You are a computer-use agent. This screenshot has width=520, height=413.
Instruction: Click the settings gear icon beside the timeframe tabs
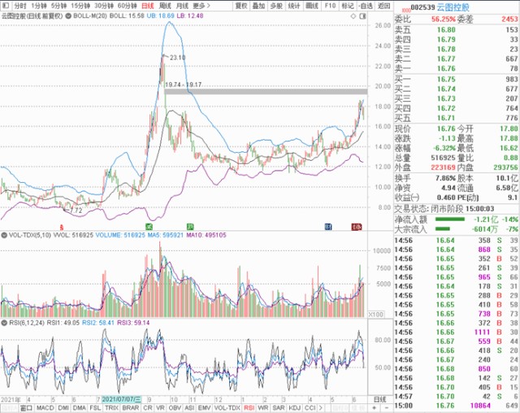click(6, 5)
